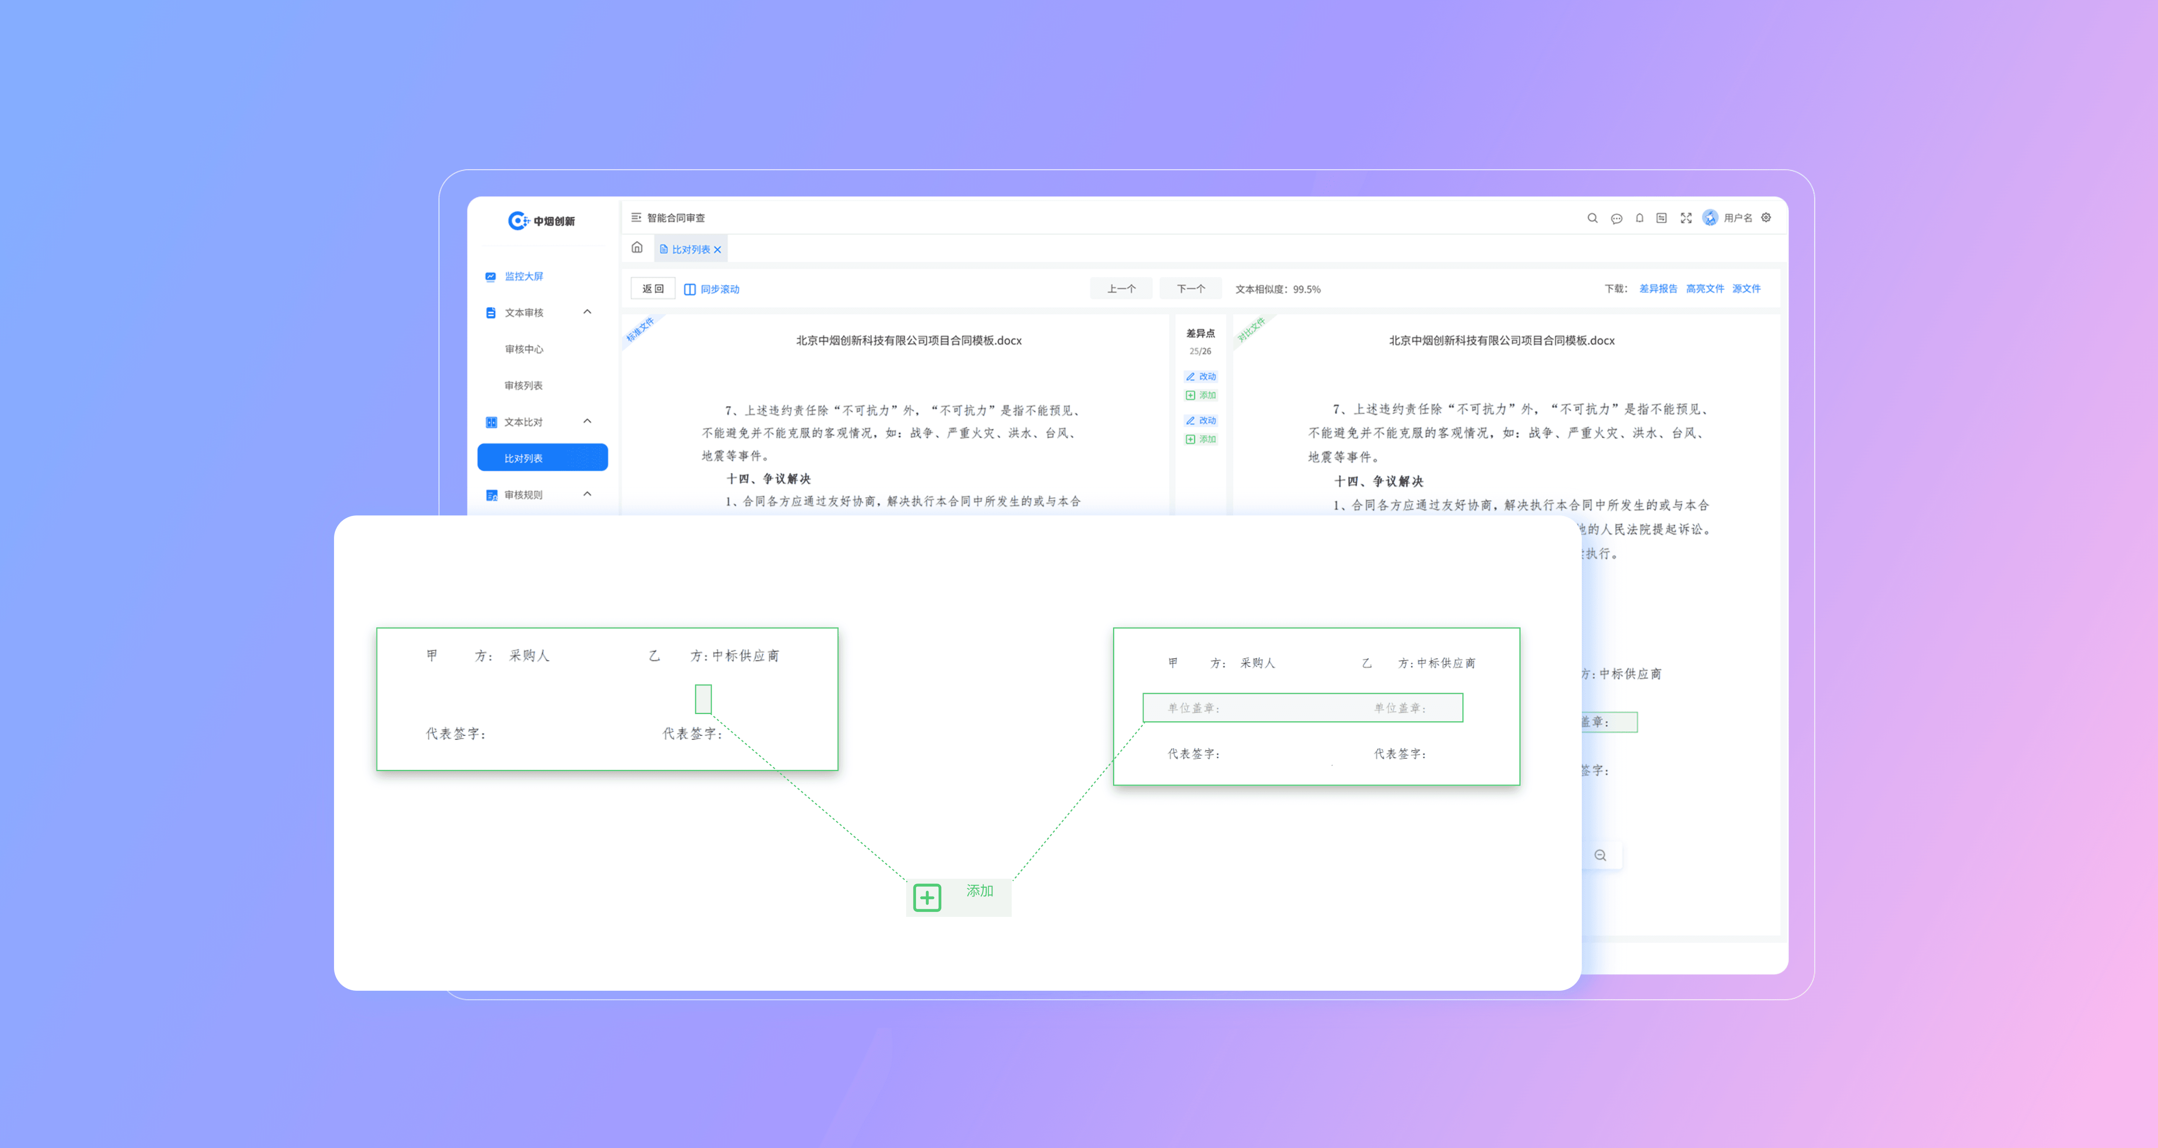The height and width of the screenshot is (1148, 2158).
Task: Toggle 同步滚动 synchronized scrolling
Action: click(x=711, y=289)
